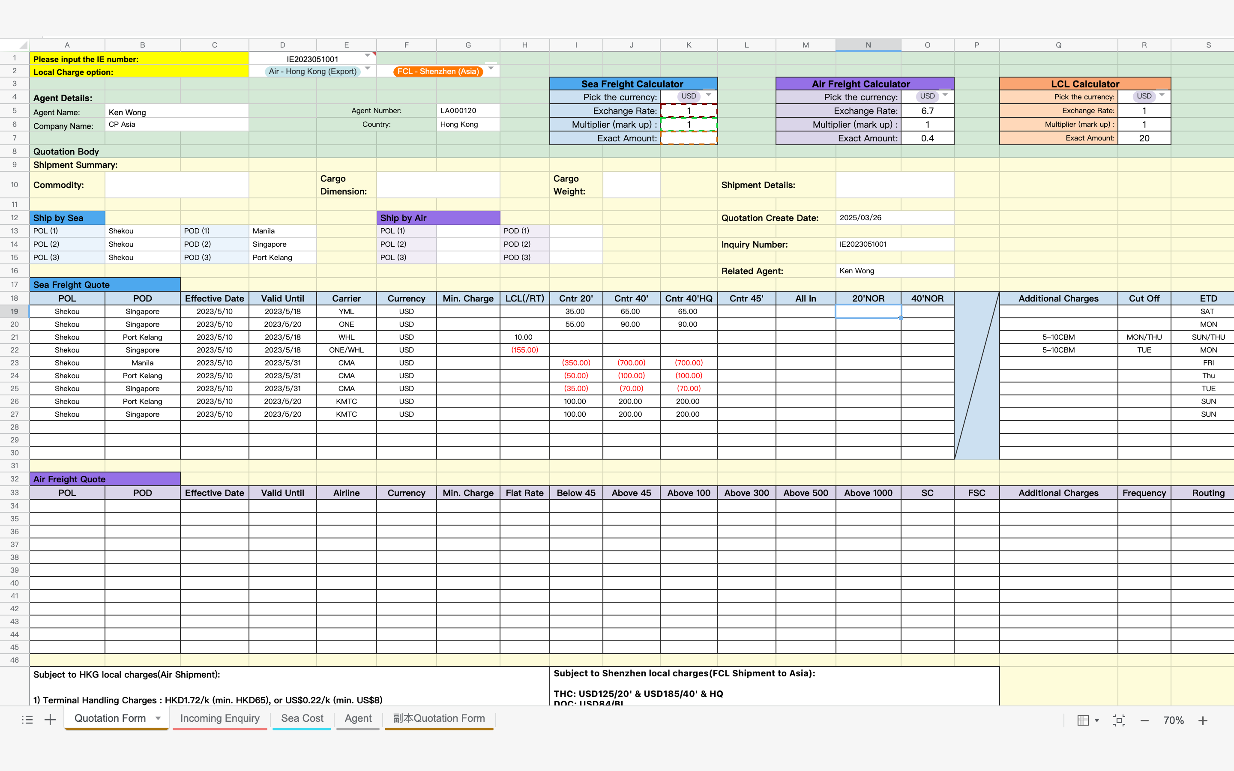The height and width of the screenshot is (771, 1234).
Task: Click the Cargo Dimension input cell
Action: [x=438, y=185]
